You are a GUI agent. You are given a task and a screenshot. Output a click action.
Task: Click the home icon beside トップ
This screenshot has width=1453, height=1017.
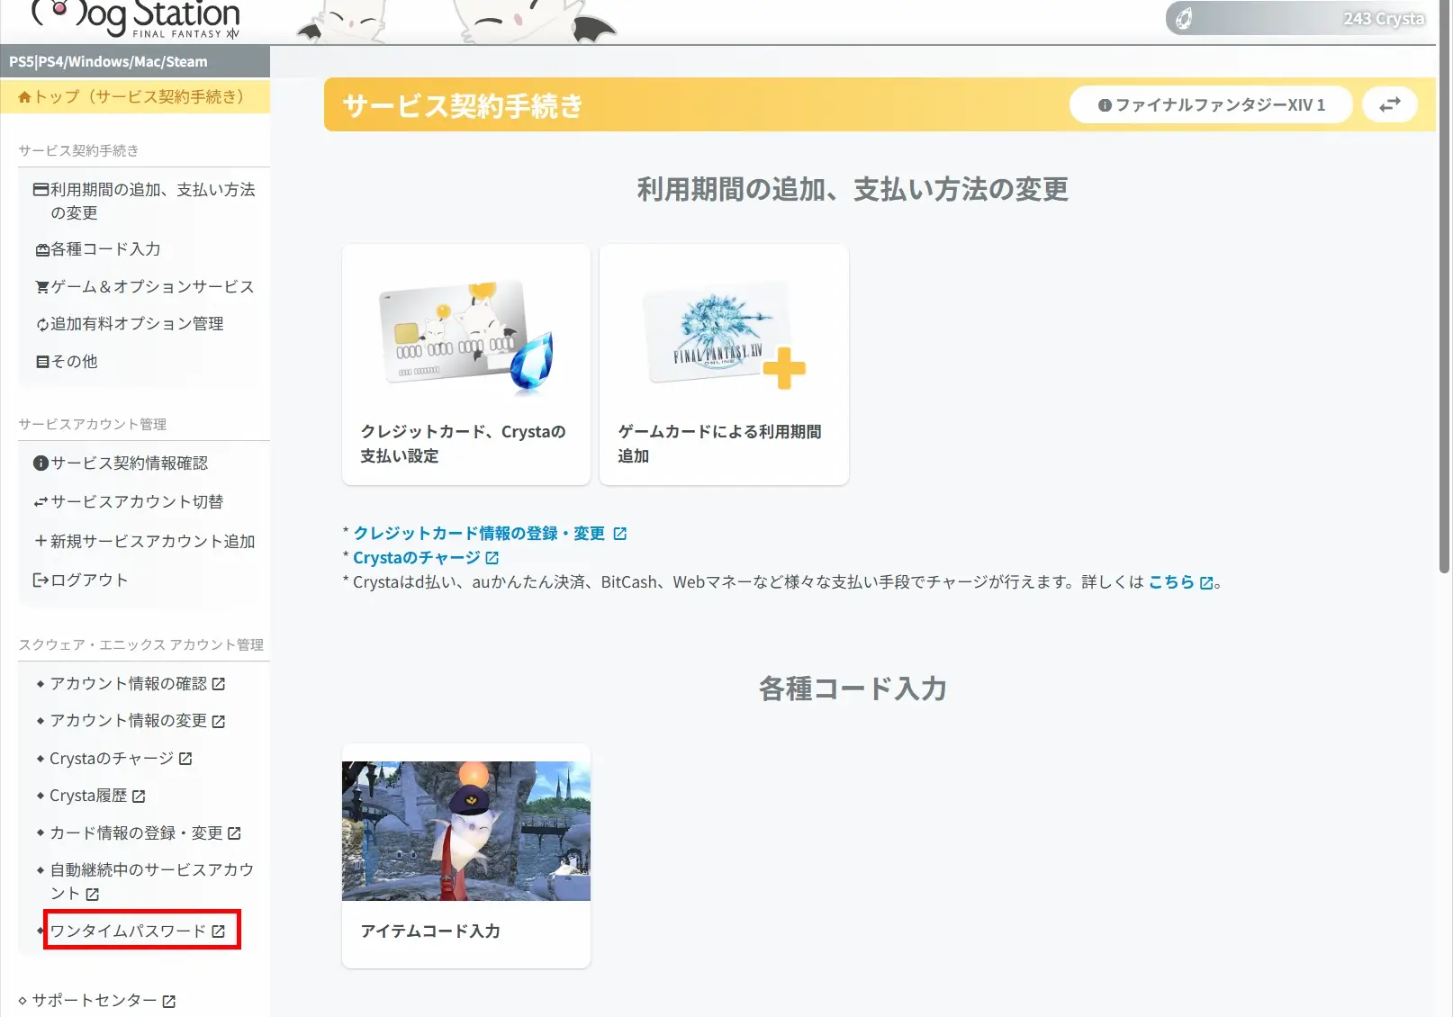pyautogui.click(x=25, y=97)
